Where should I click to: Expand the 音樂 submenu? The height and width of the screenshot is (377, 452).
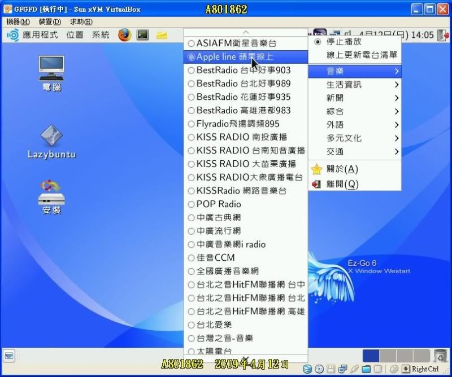355,71
